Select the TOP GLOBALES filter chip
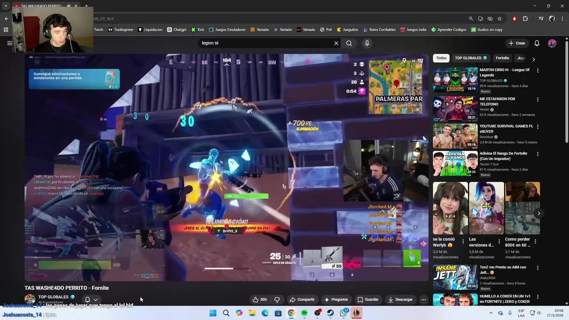569x320 pixels. point(471,58)
